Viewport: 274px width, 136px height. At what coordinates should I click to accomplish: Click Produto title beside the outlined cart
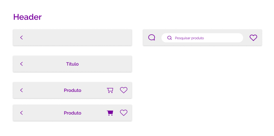click(x=72, y=90)
